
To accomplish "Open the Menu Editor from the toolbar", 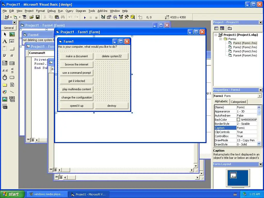I will tap(24, 17).
